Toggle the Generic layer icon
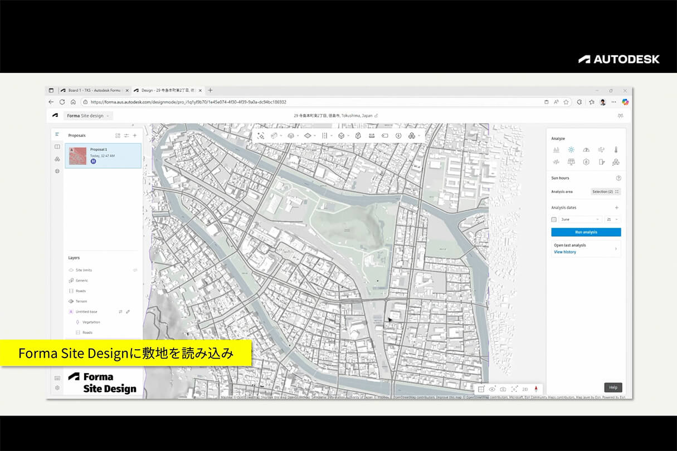The height and width of the screenshot is (451, 677). (x=71, y=281)
